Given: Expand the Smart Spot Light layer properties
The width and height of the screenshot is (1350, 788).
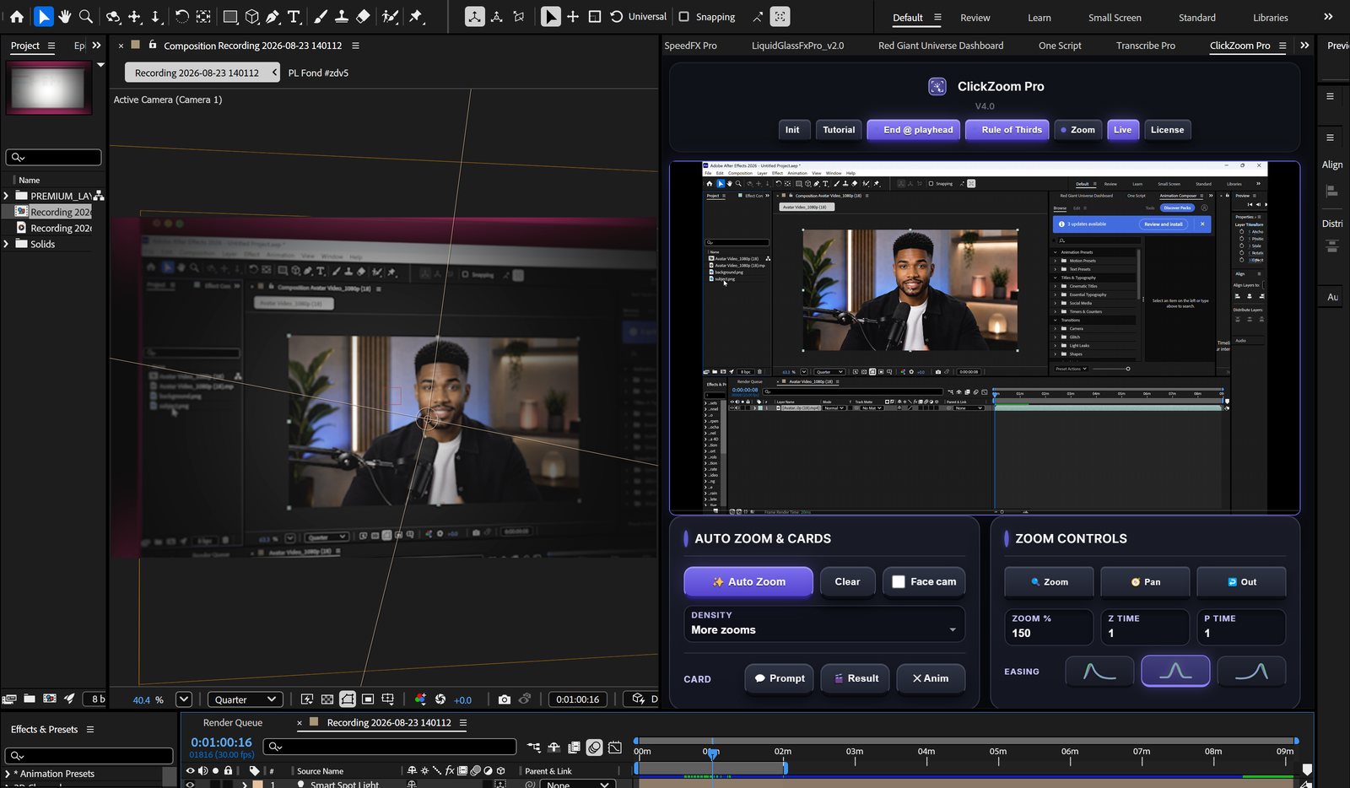Looking at the screenshot, I should click(246, 785).
